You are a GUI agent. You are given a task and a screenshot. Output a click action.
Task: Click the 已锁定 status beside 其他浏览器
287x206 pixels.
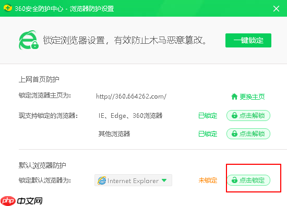coord(208,134)
